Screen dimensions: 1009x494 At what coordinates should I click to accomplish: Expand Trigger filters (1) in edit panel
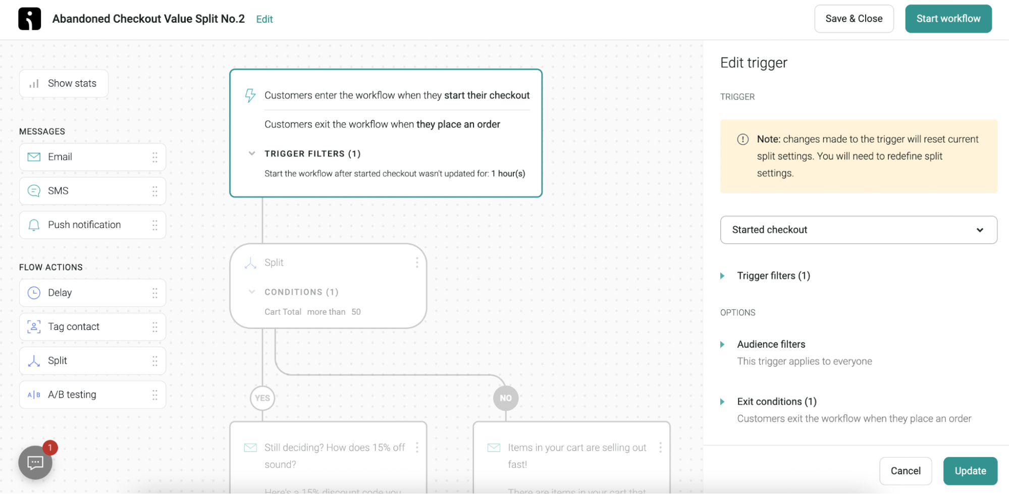[773, 276]
